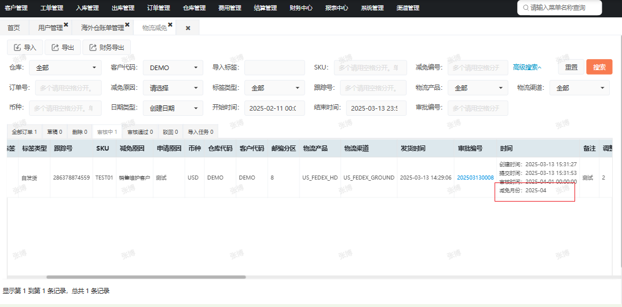This screenshot has width=622, height=307.
Task: Open the 客户管理 menu
Action: click(x=16, y=8)
